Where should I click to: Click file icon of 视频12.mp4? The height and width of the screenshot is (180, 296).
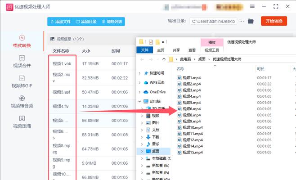[x=179, y=140]
